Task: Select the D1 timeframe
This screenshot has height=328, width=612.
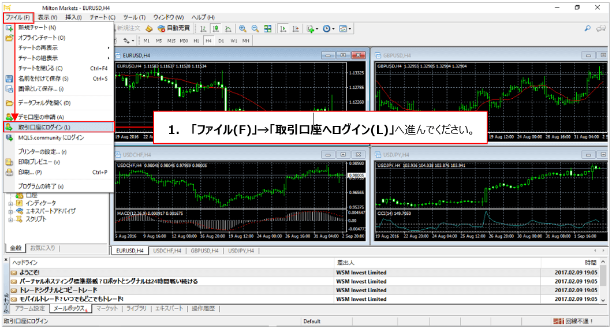Action: [x=221, y=40]
